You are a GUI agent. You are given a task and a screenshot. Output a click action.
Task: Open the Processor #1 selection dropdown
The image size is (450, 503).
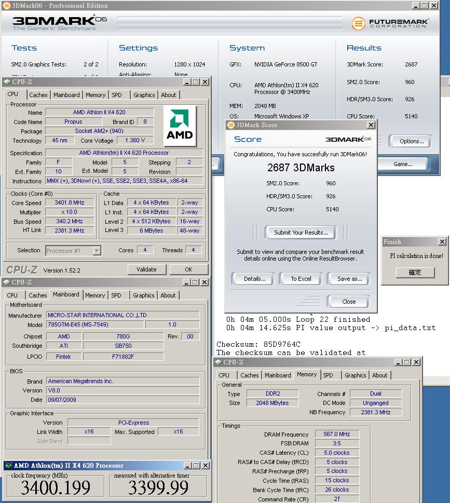(x=97, y=251)
